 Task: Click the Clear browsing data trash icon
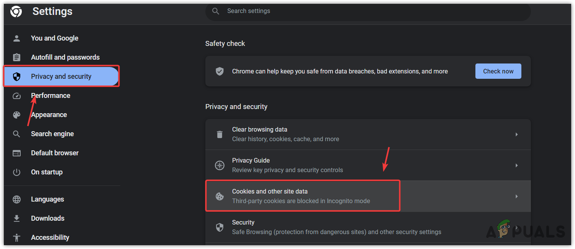click(x=220, y=134)
